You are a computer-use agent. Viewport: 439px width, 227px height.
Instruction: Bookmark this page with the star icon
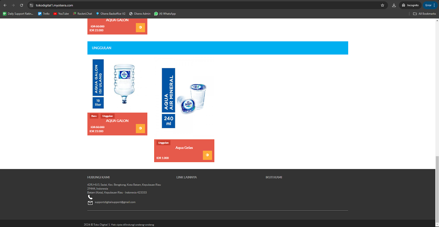pyautogui.click(x=382, y=5)
